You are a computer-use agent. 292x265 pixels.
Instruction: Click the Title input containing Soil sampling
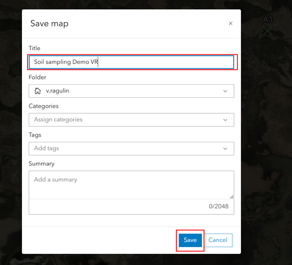point(131,62)
